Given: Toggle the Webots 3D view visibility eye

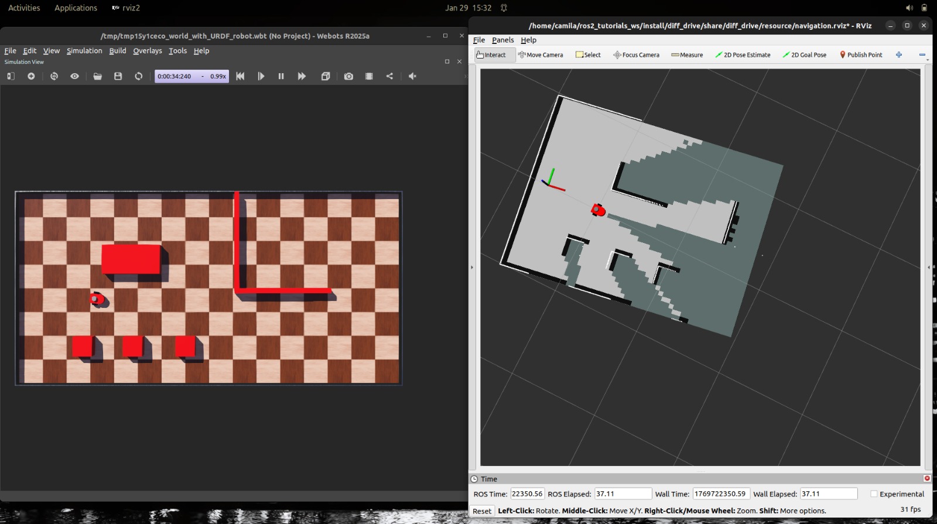Looking at the screenshot, I should [x=74, y=76].
